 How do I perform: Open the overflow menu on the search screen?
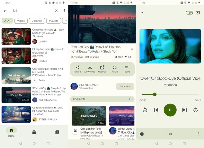coord(65,11)
